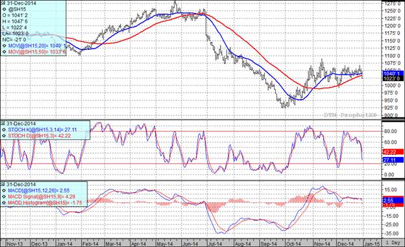Click the black 1023' 0 last price tag

pos(393,78)
